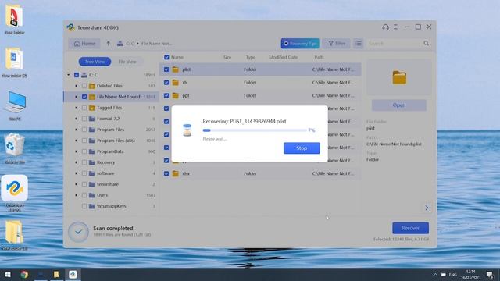
Task: Click the folder preview thumbnail
Action: point(399,77)
